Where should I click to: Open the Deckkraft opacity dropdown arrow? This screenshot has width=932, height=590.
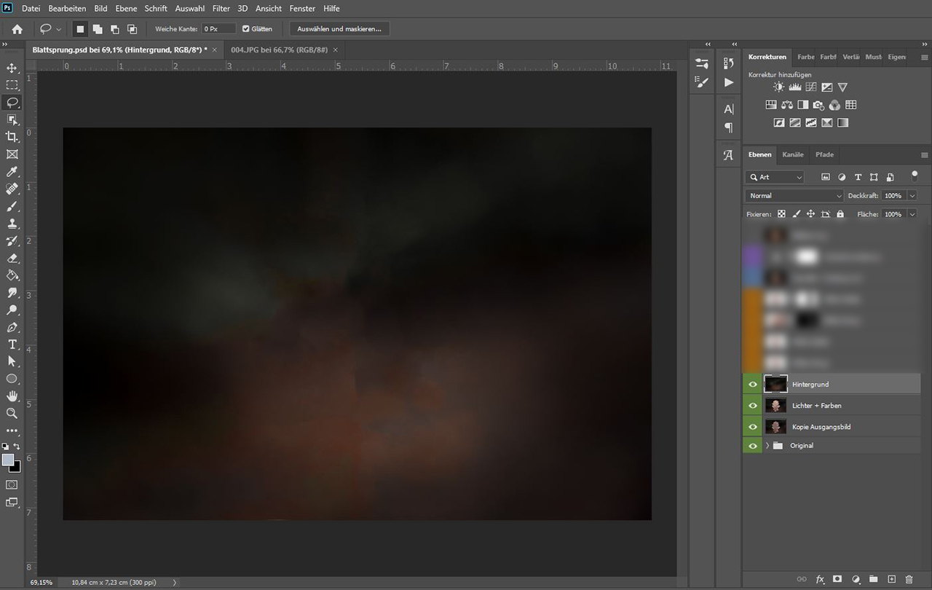912,196
